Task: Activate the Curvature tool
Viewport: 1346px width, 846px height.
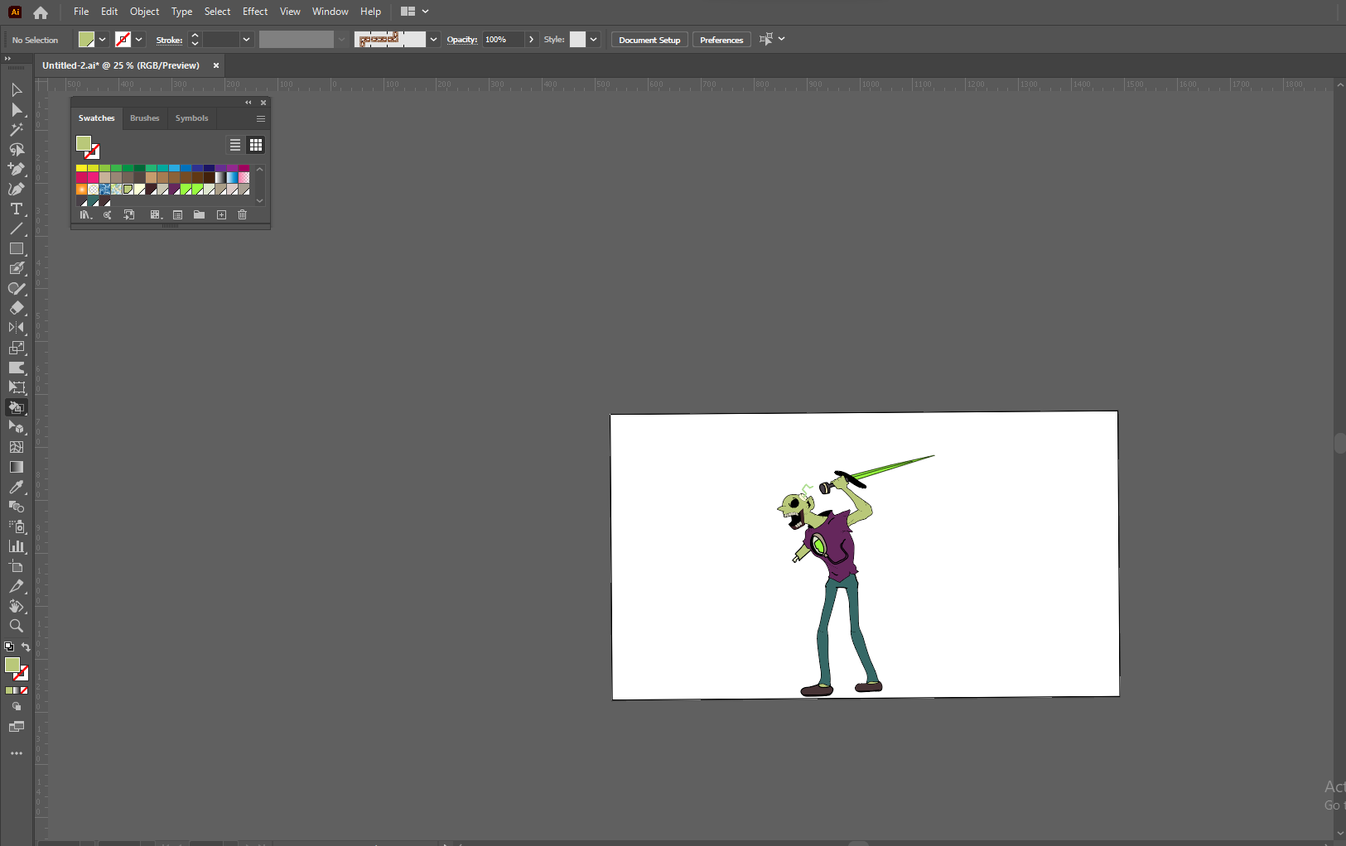Action: click(16, 189)
